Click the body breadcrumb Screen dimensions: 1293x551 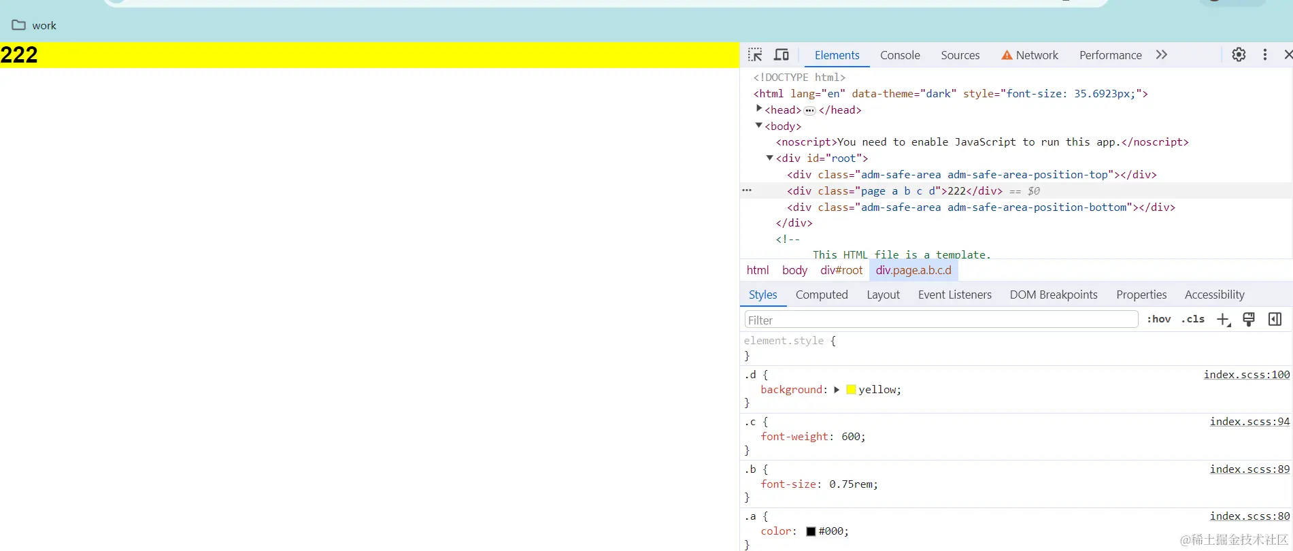(x=794, y=270)
